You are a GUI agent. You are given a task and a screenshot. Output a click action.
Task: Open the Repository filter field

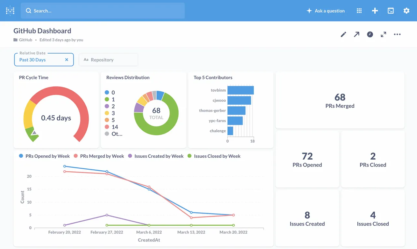(108, 59)
